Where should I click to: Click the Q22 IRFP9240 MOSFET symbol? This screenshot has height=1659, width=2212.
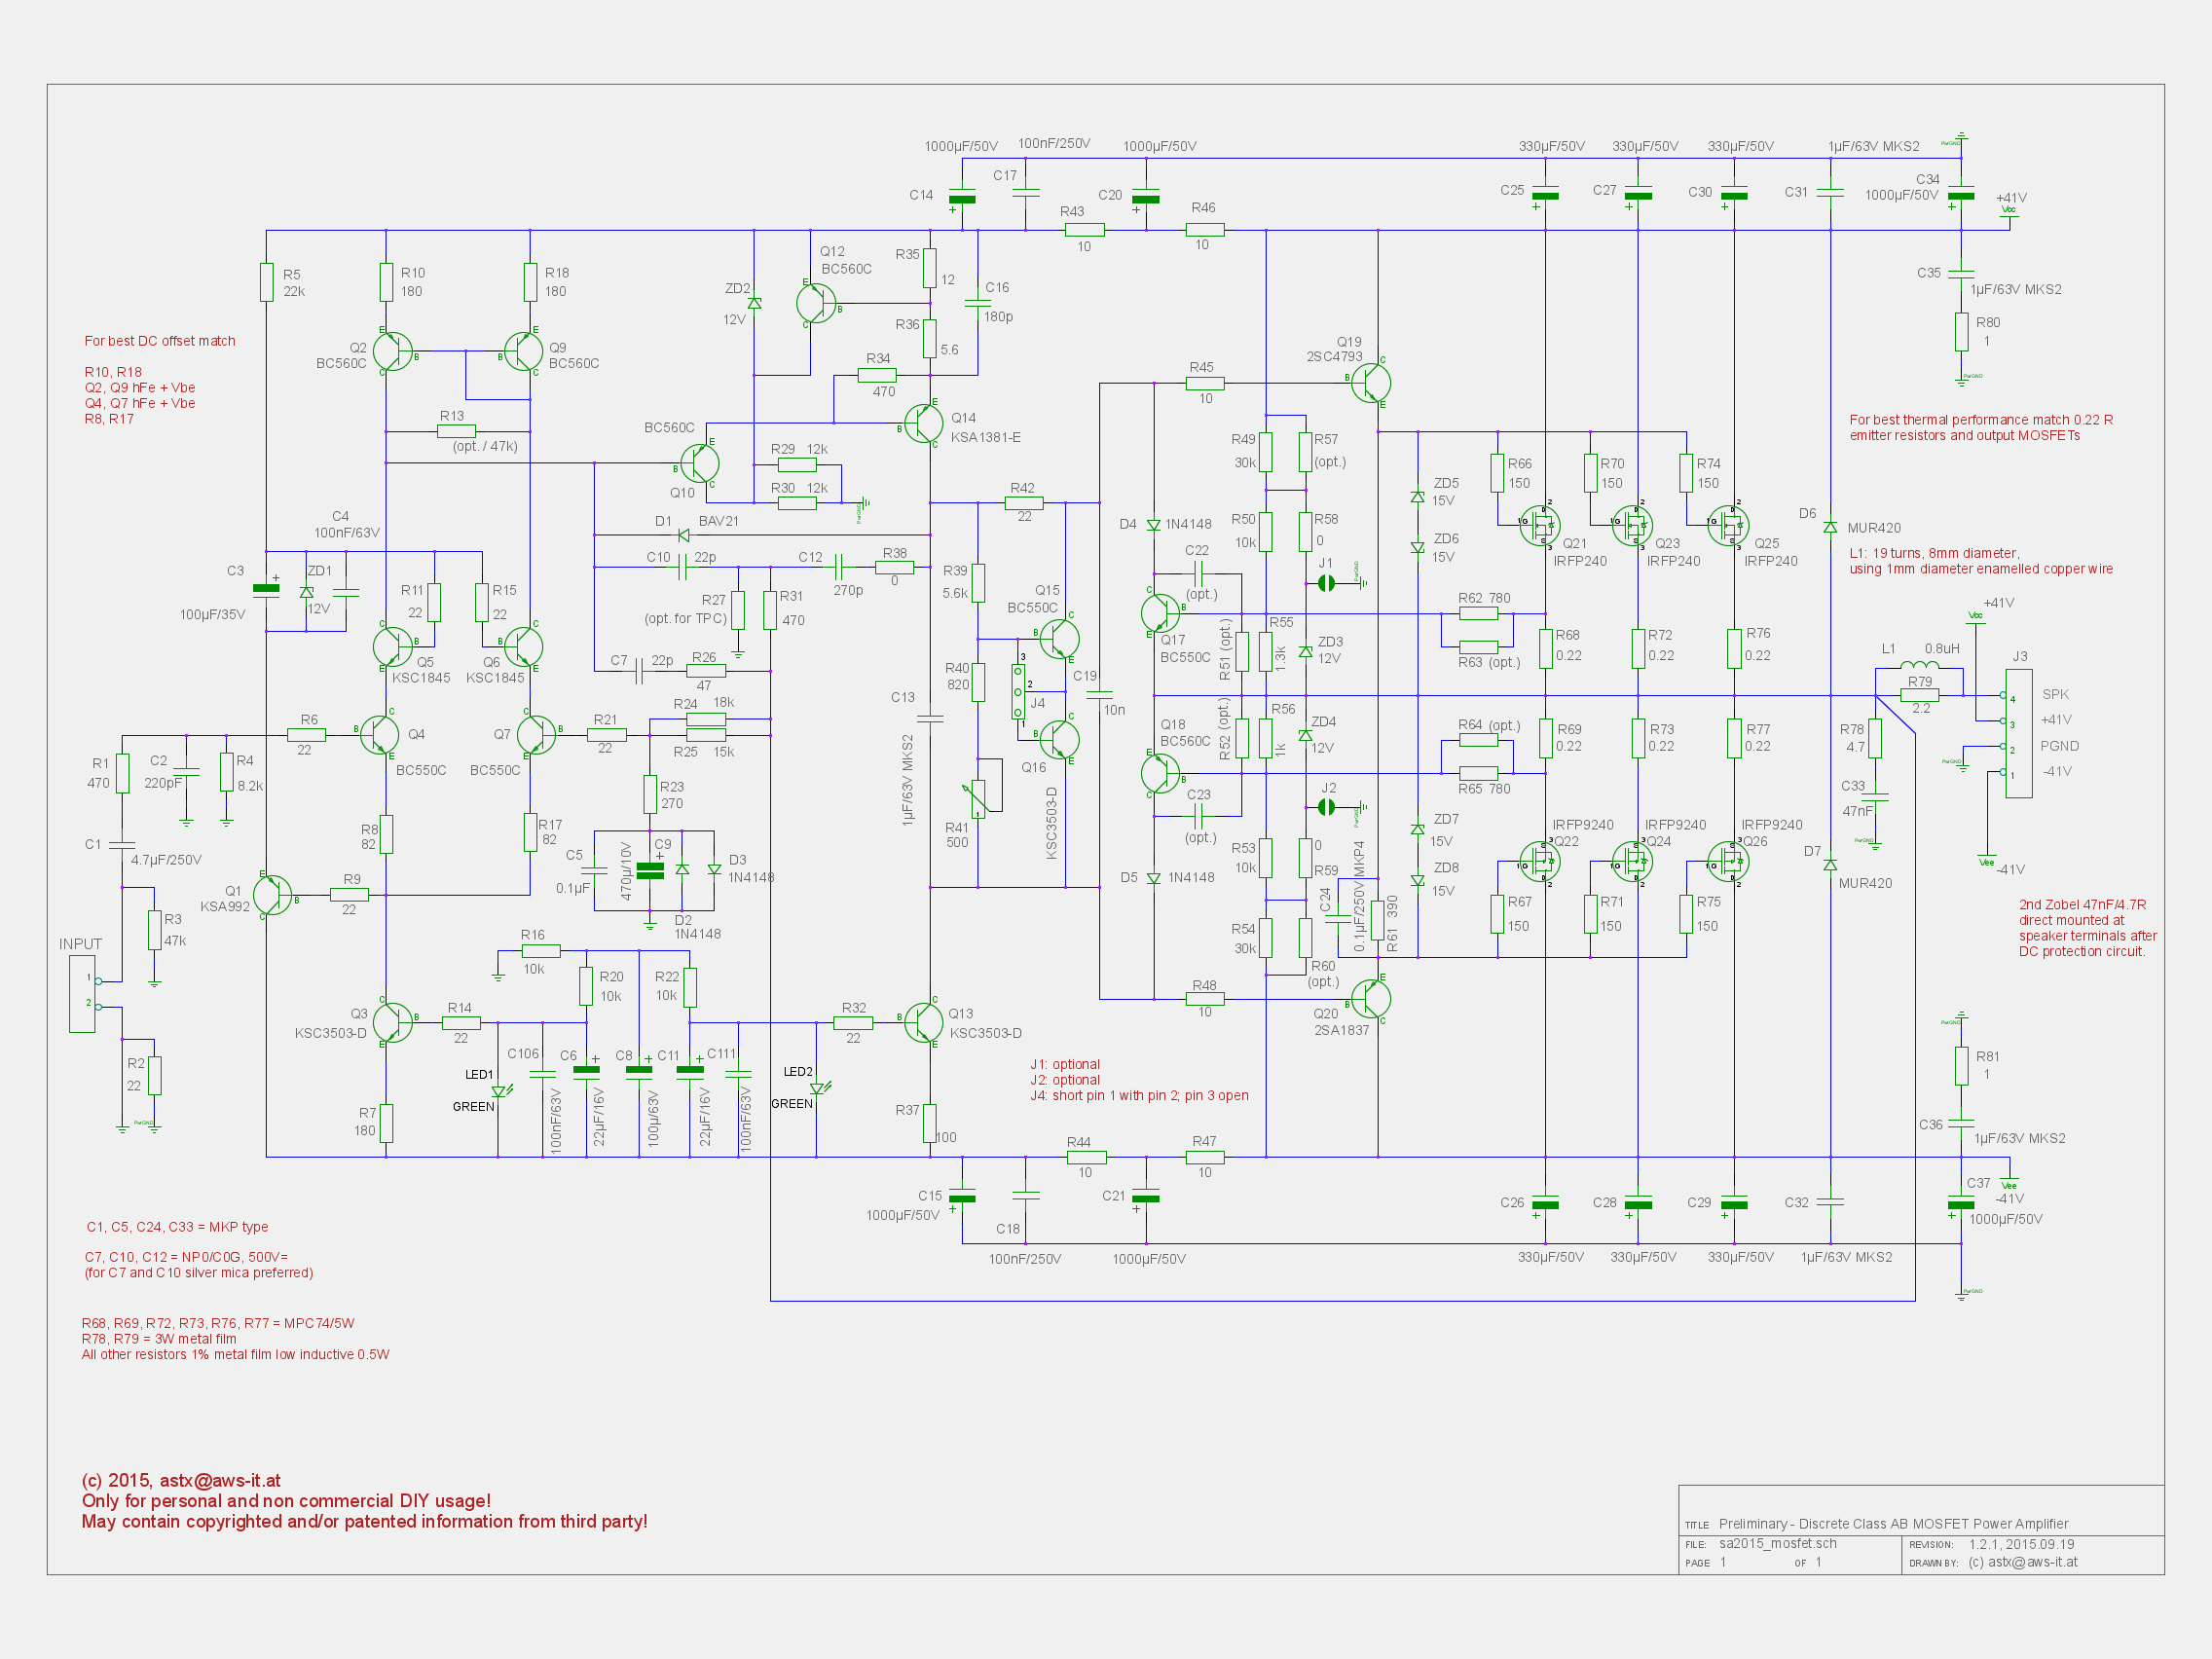click(1540, 861)
